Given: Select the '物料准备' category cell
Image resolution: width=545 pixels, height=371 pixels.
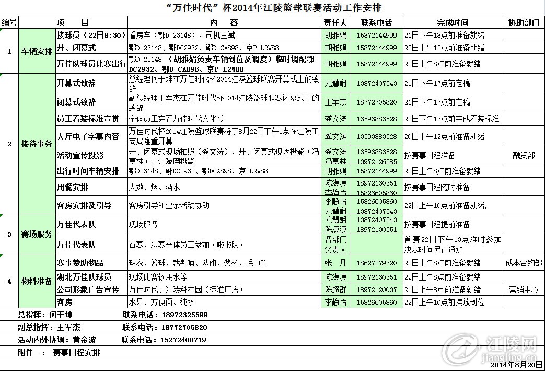Looking at the screenshot, I should point(37,281).
